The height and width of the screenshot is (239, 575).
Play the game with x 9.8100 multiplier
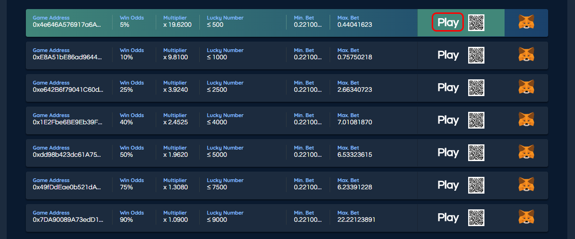448,55
